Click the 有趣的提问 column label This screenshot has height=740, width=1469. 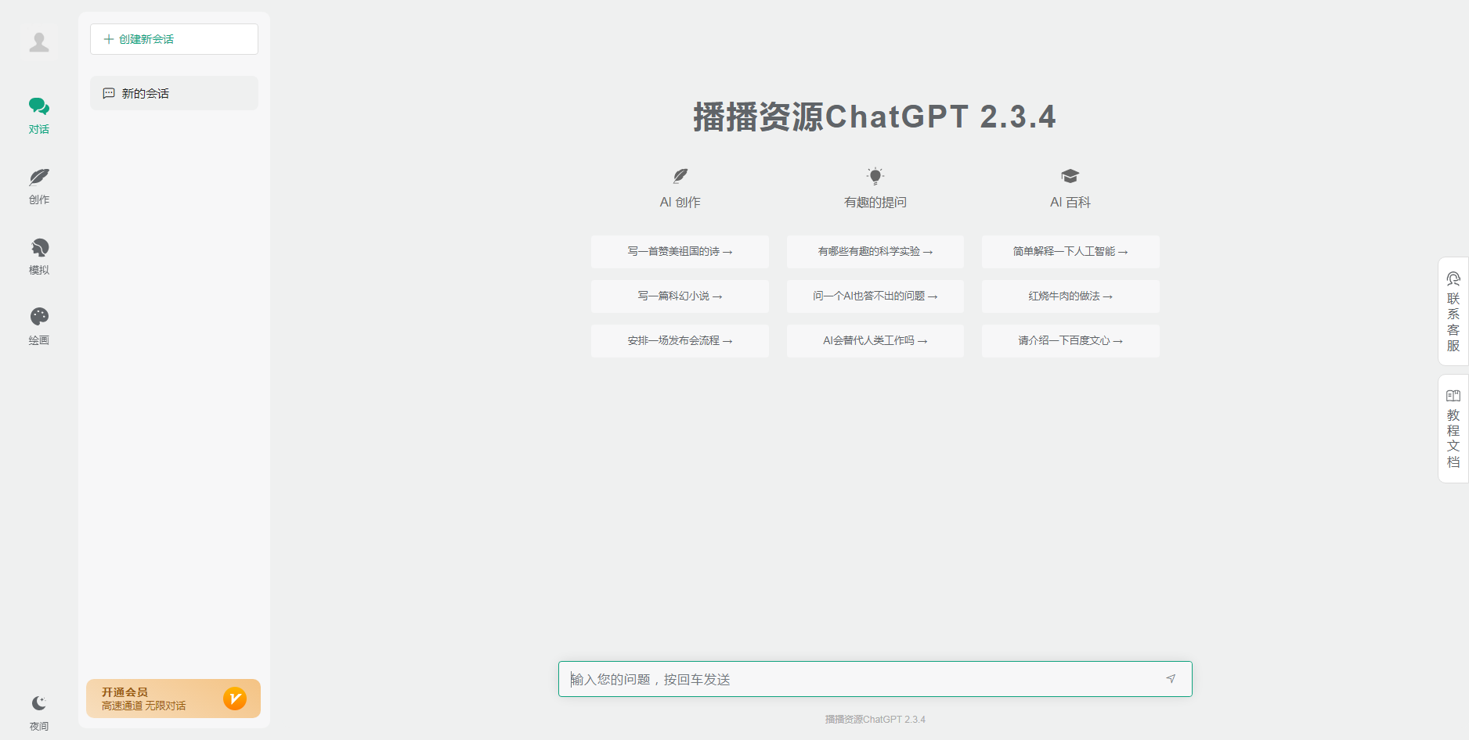pos(875,203)
